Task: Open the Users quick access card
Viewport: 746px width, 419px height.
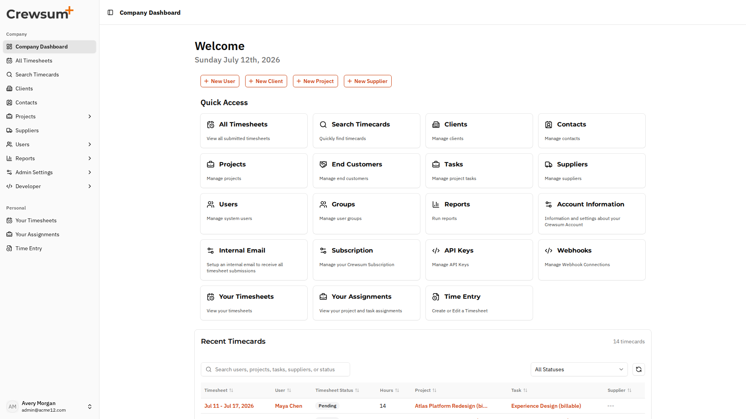Action: point(254,214)
